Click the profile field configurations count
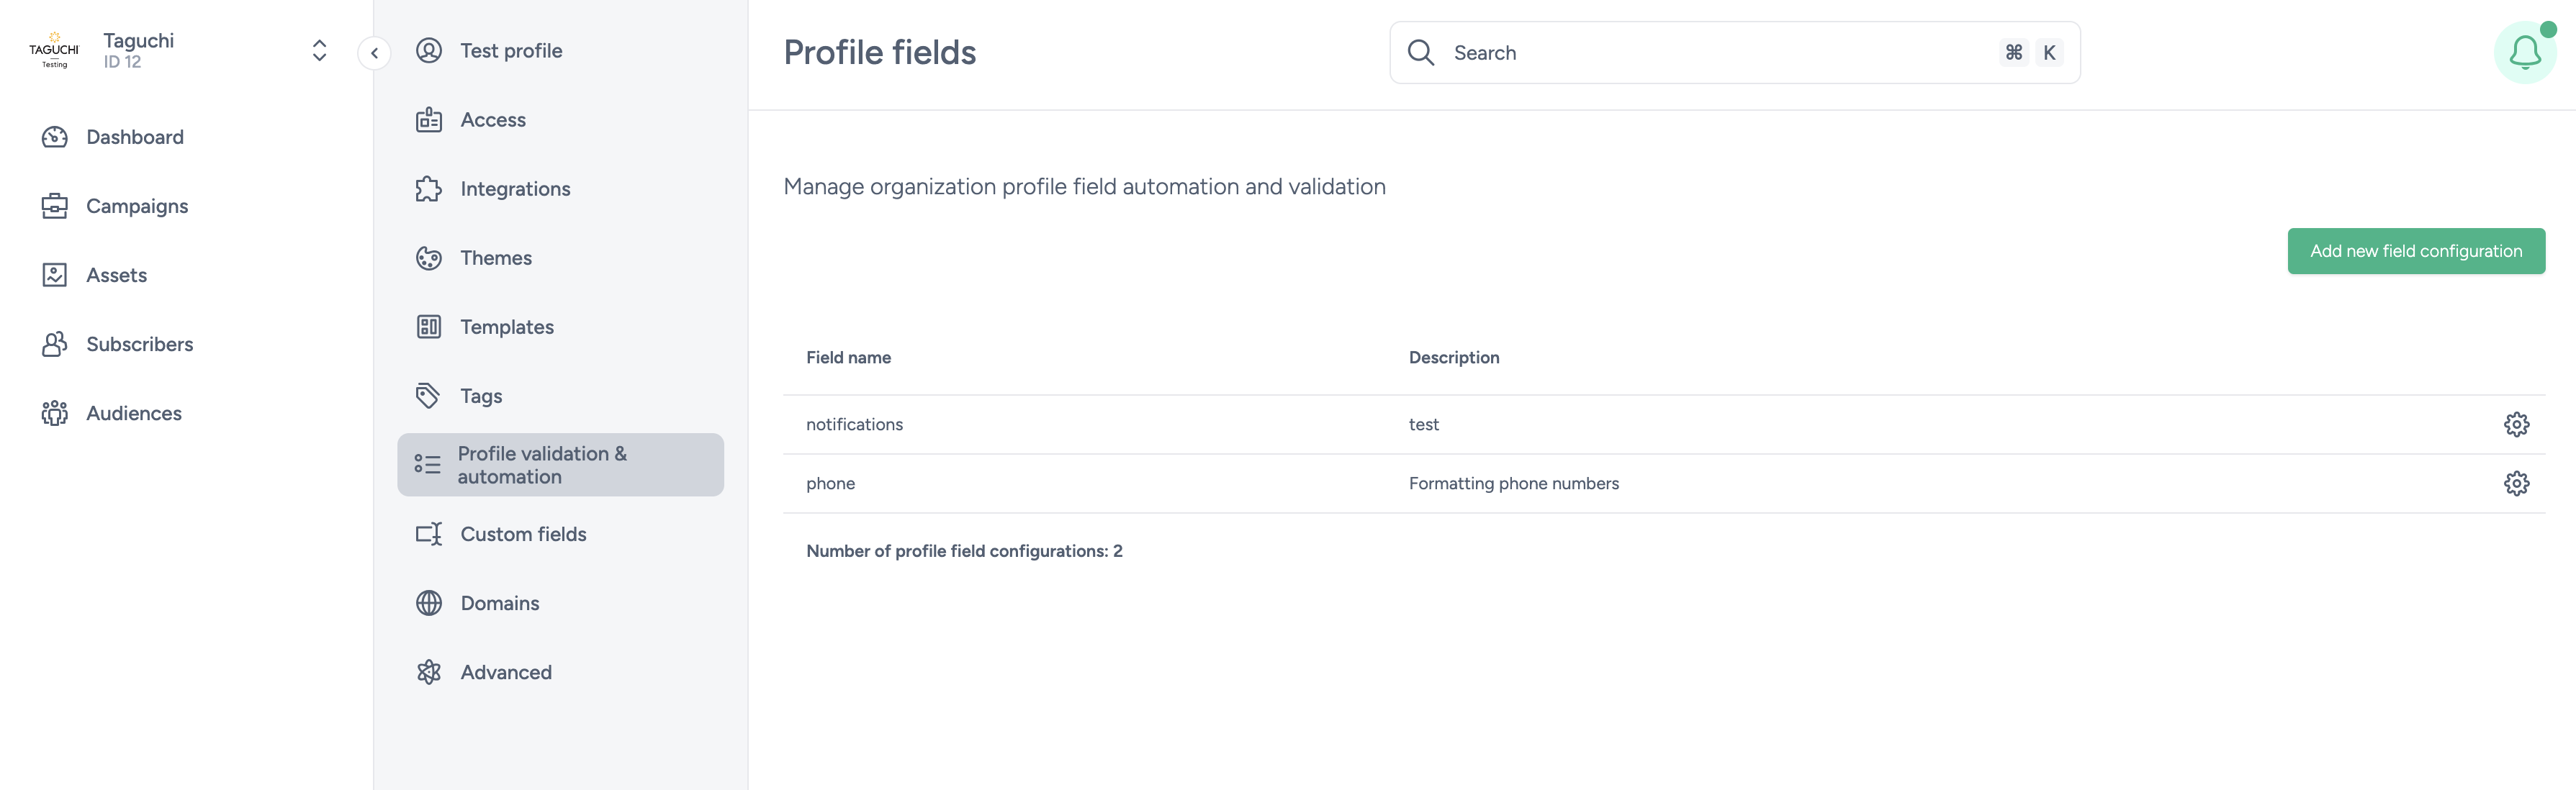The width and height of the screenshot is (2576, 790). (964, 551)
